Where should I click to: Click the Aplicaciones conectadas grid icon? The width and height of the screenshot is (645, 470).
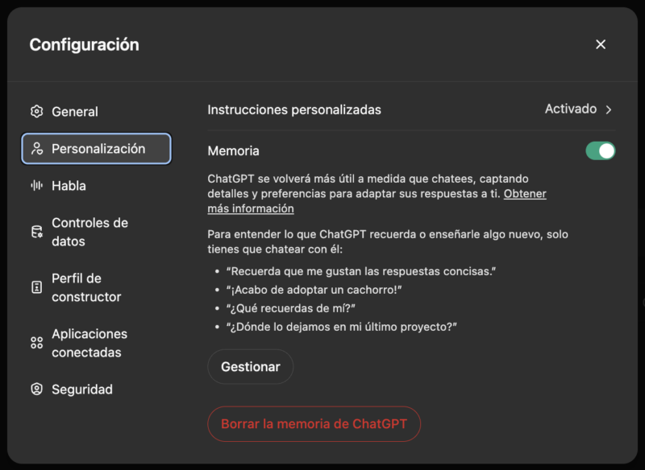pyautogui.click(x=36, y=343)
